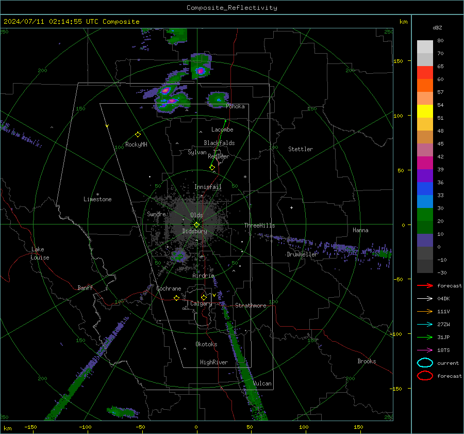The width and height of the screenshot is (464, 434).
Task: Click the 20 dBZ green color swatch
Action: point(425,215)
